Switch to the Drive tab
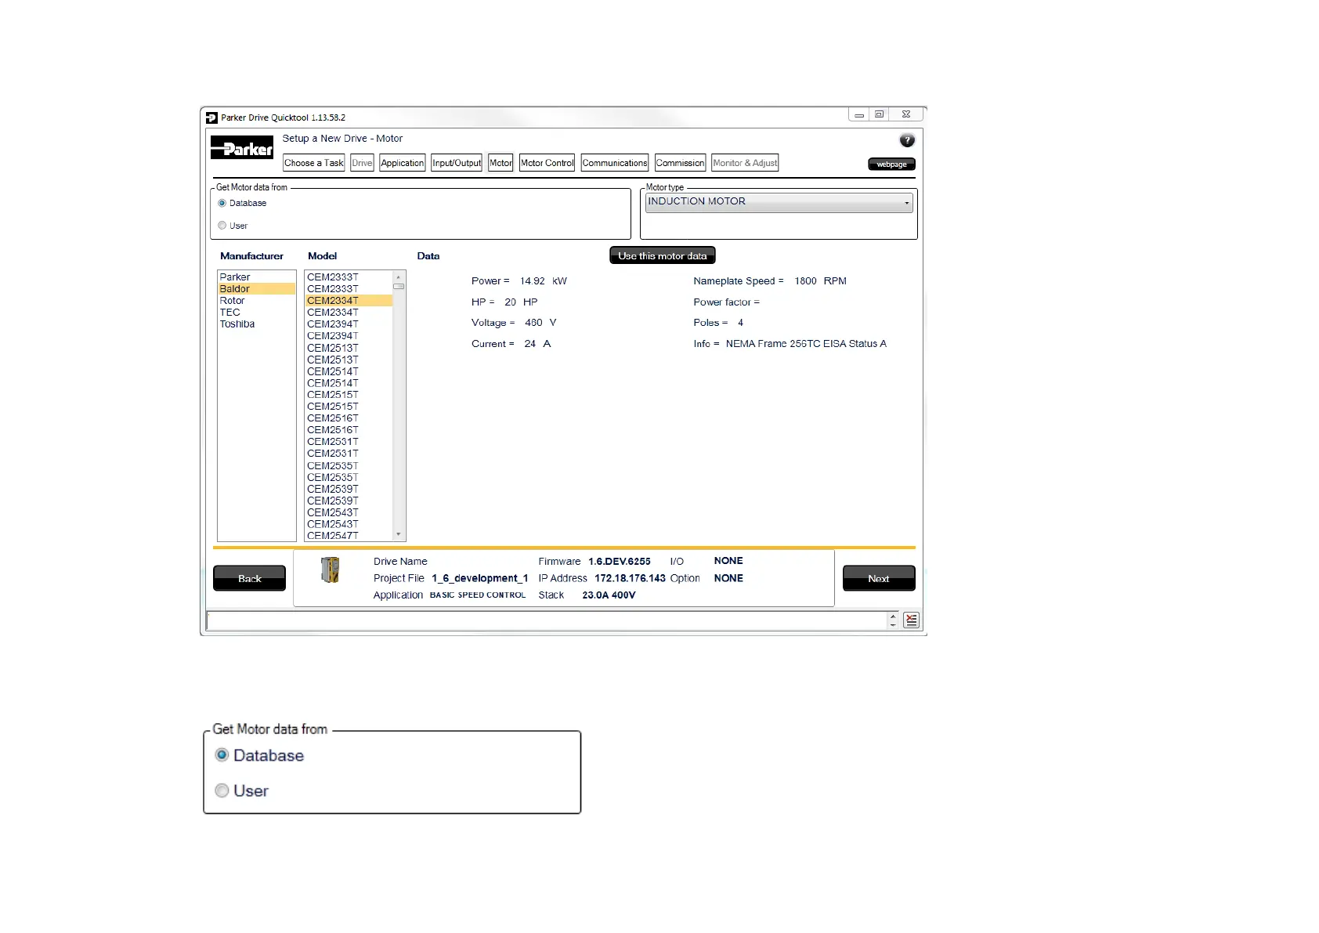The width and height of the screenshot is (1319, 933). 362,163
